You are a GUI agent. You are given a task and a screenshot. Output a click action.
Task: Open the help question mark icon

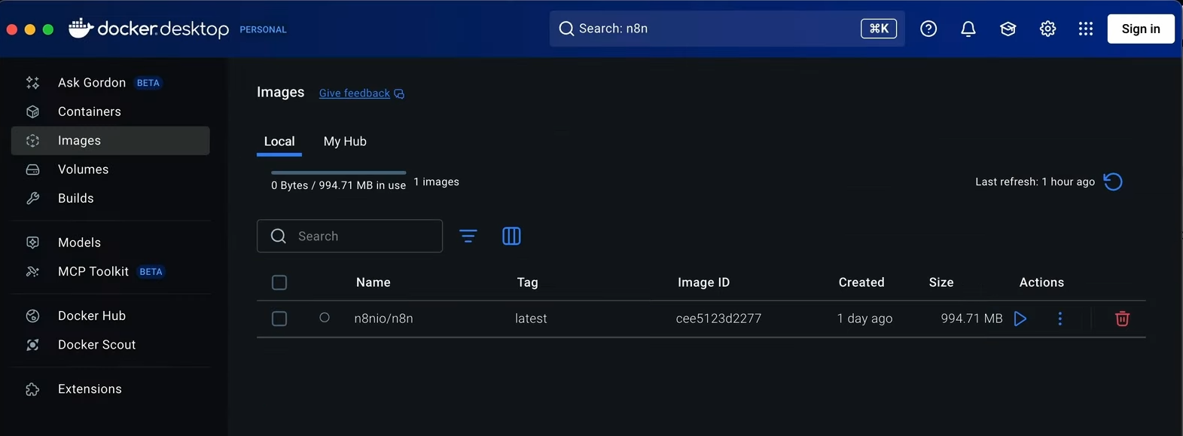tap(928, 29)
